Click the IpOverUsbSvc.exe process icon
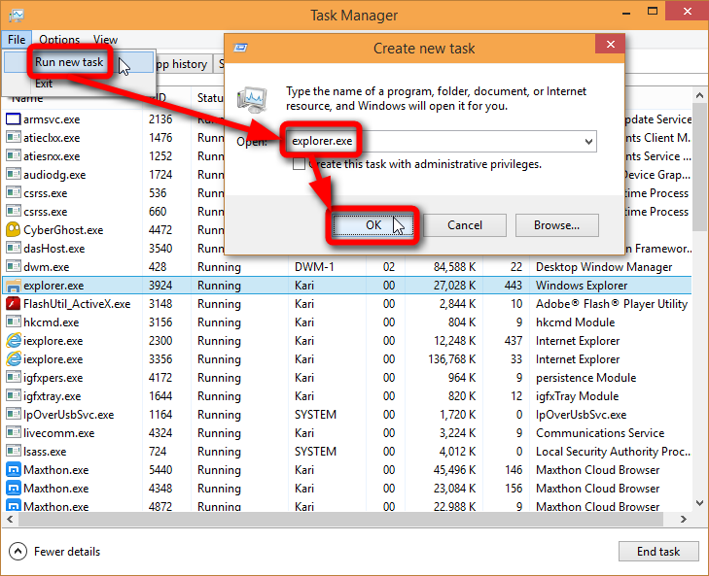 13,414
